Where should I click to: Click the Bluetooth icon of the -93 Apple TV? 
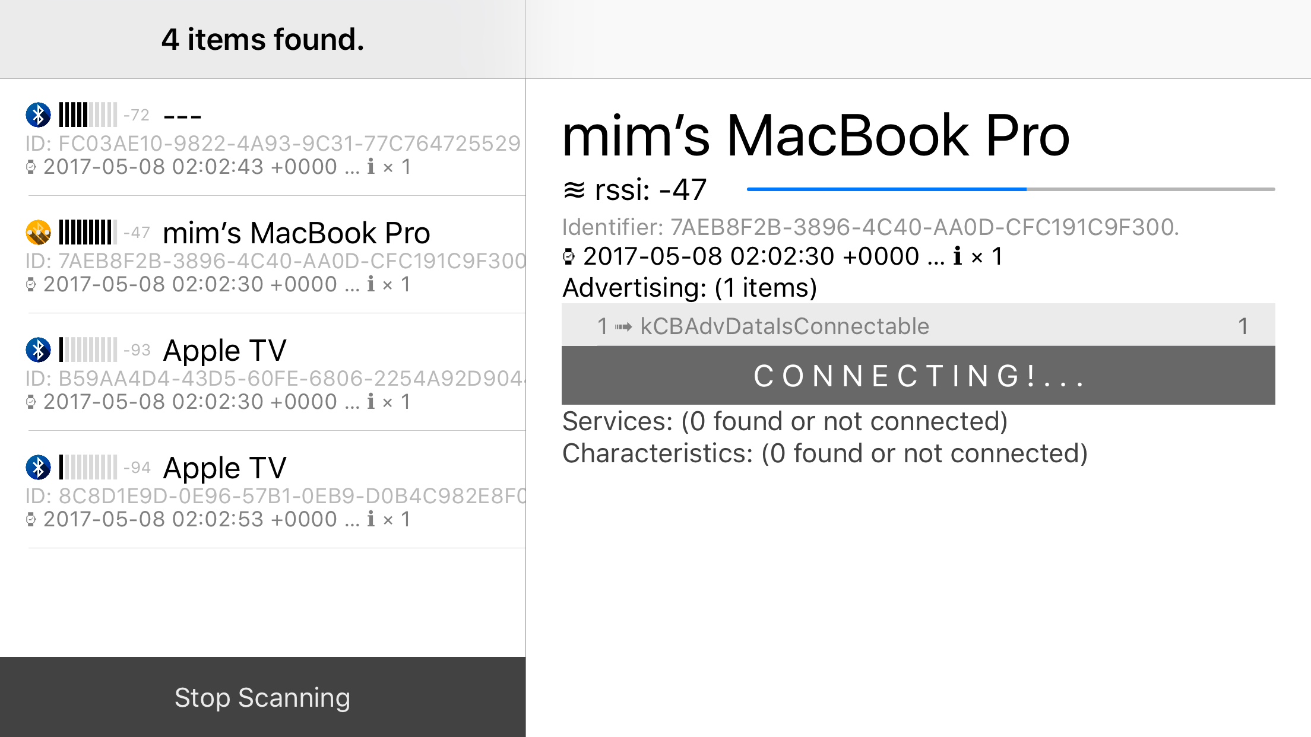(38, 350)
